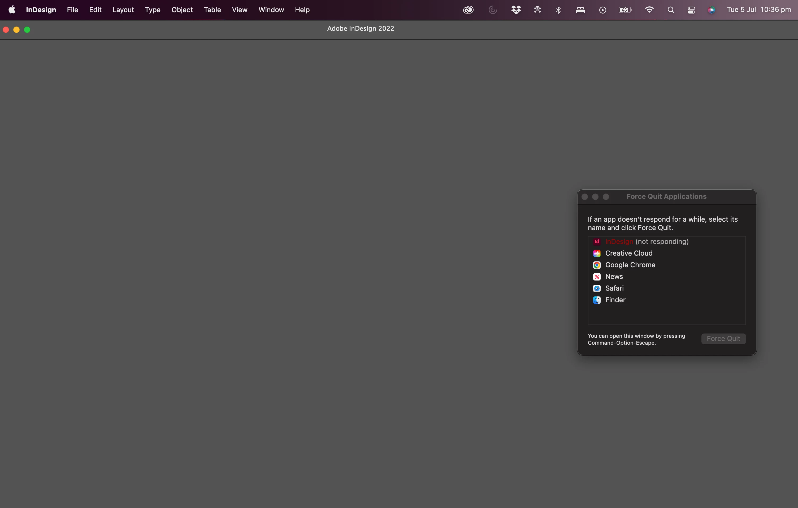Viewport: 798px width, 508px height.
Task: Click the Creative Cloud menu bar icon
Action: click(x=468, y=10)
